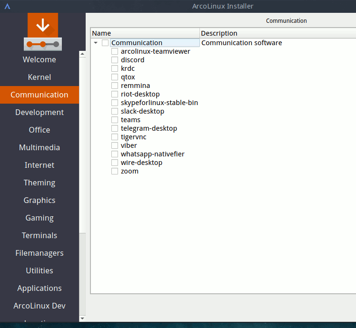Collapse the Communication tree group
The height and width of the screenshot is (328, 356).
tap(96, 43)
